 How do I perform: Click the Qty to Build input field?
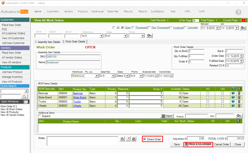[x=196, y=51]
